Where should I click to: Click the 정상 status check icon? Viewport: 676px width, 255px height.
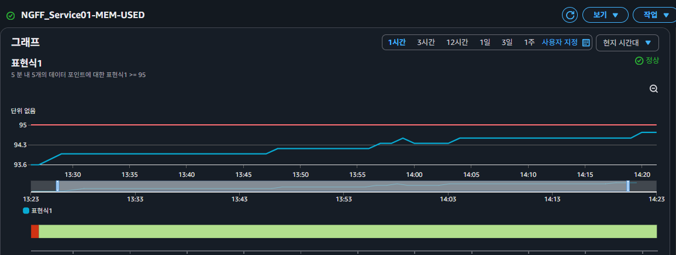(x=639, y=61)
